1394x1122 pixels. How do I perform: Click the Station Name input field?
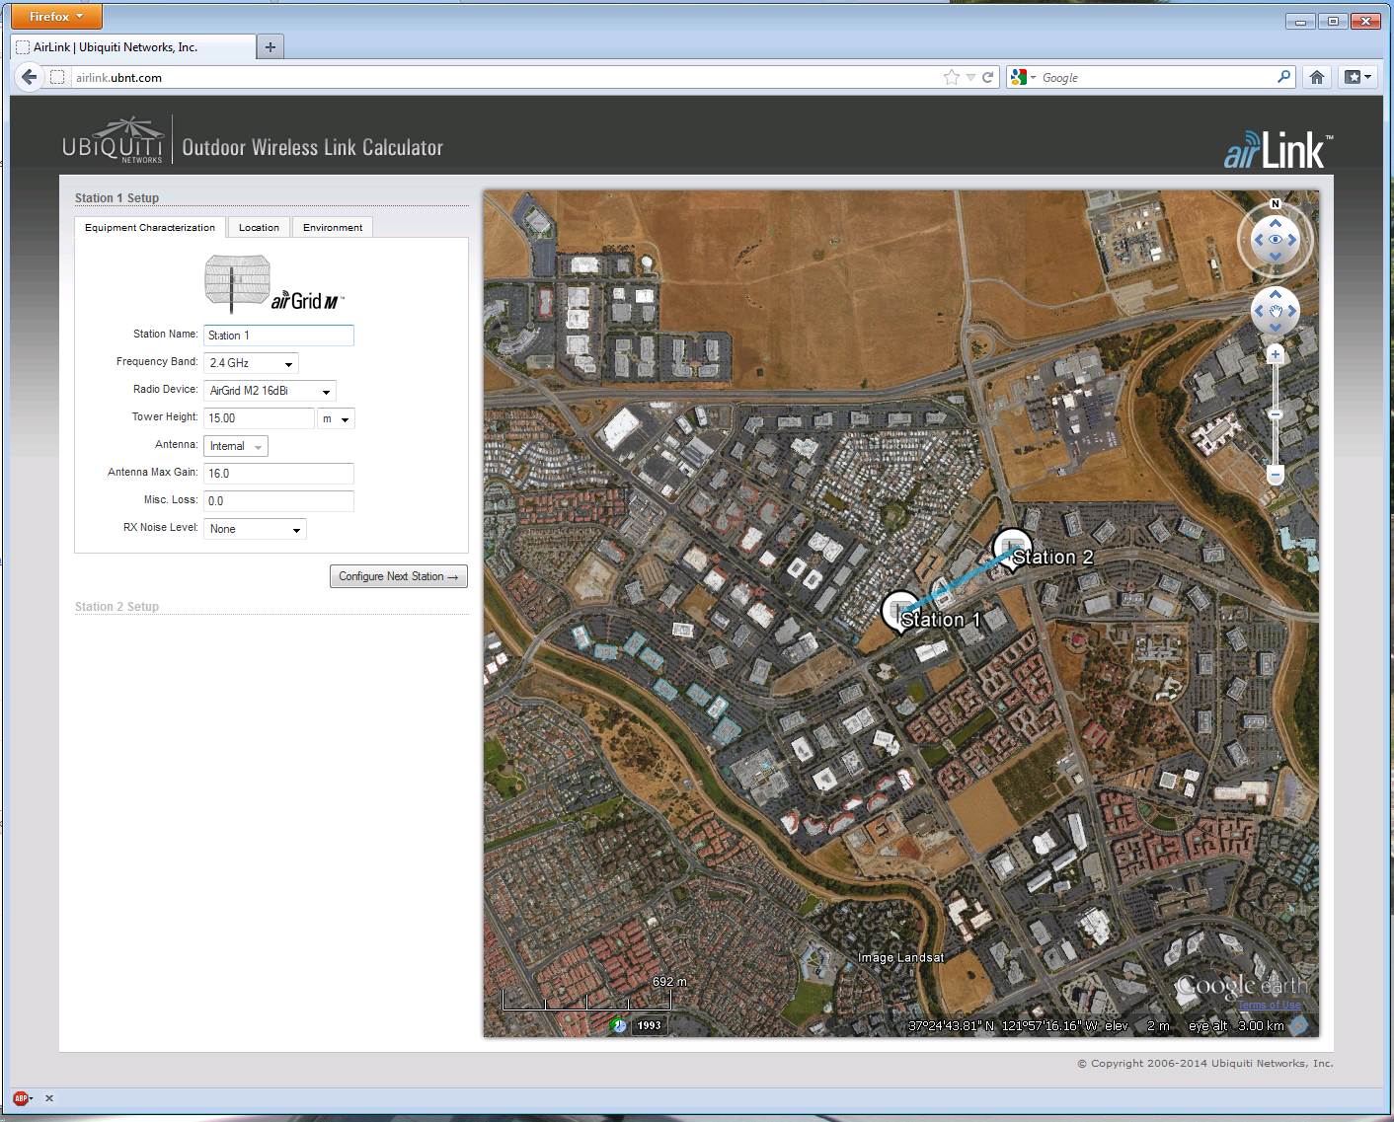278,336
